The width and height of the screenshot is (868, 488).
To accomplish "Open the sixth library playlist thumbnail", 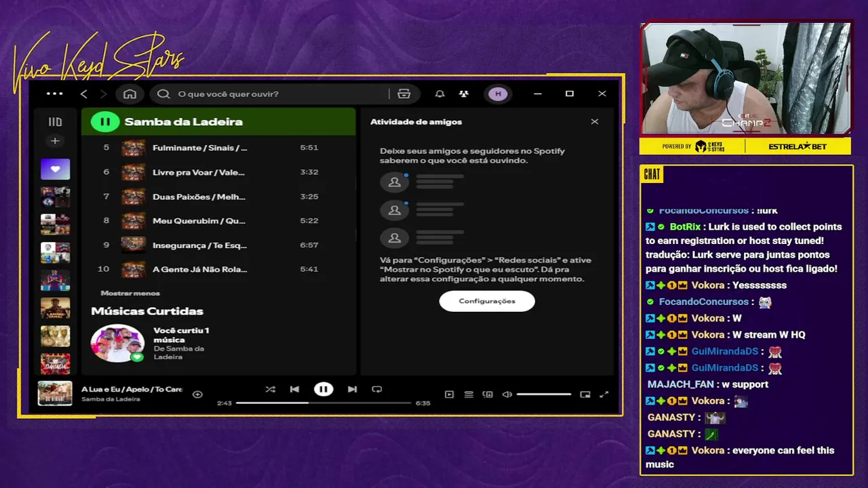I will [x=55, y=308].
